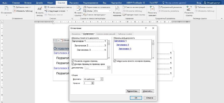224x103 pixels.
Task: Toggle Гиперссылки вместо номеров страниц checkbox
Action: [115, 61]
